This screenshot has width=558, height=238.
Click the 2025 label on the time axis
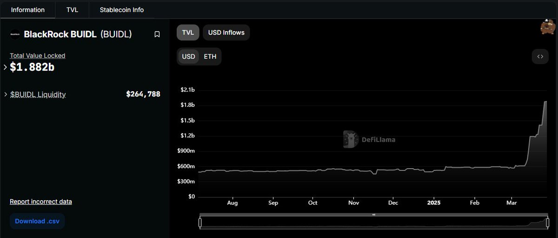433,203
